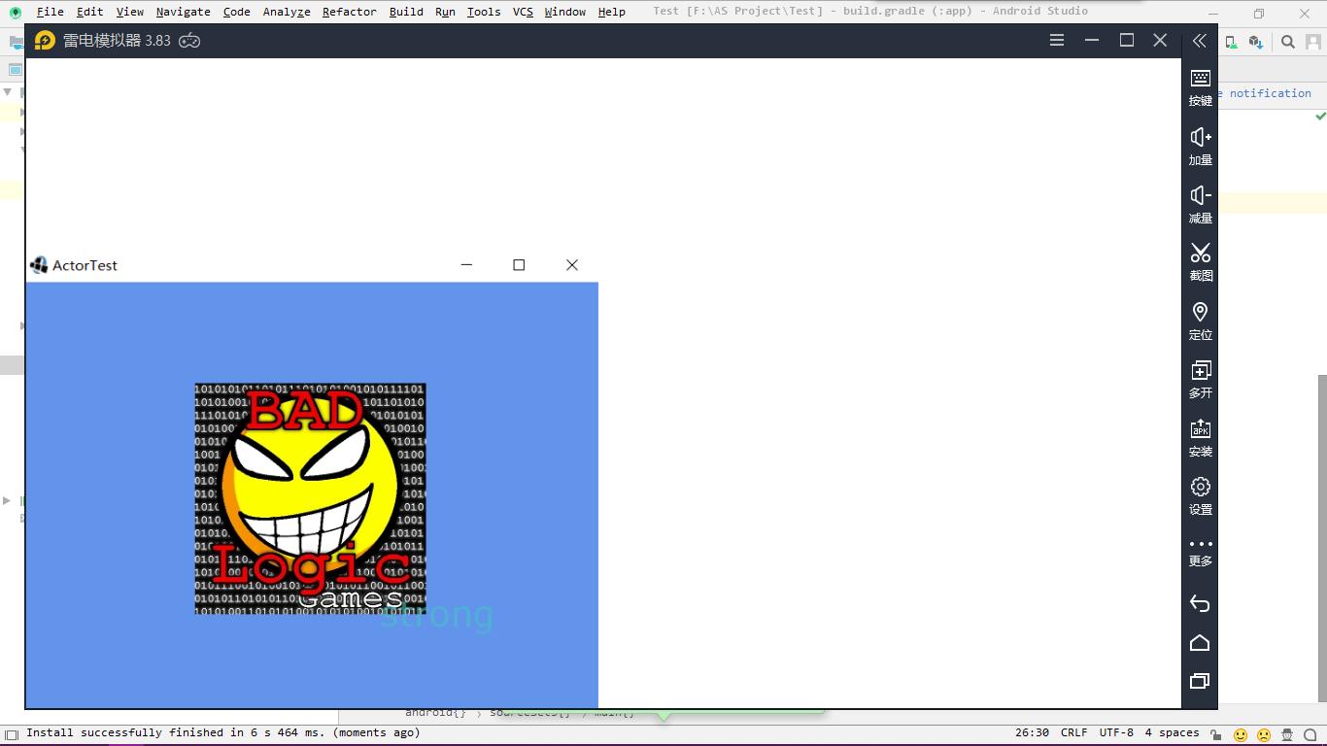Click the ActorTest window icon
The image size is (1327, 746).
(x=39, y=264)
